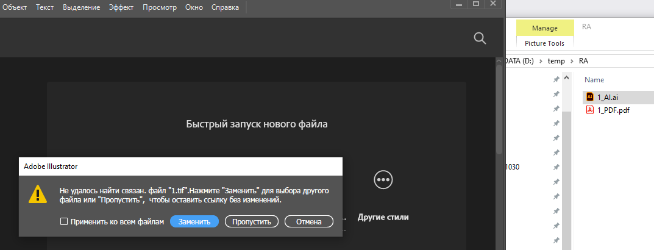Open the Эффект menu
This screenshot has width=654, height=250.
pos(121,7)
